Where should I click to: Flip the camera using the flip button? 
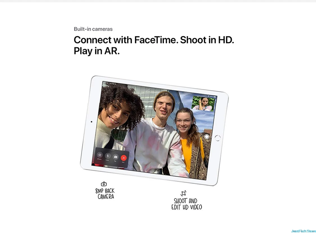pyautogui.click(x=115, y=157)
